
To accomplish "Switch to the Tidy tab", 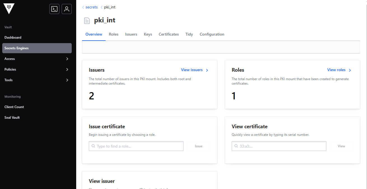I will [189, 34].
